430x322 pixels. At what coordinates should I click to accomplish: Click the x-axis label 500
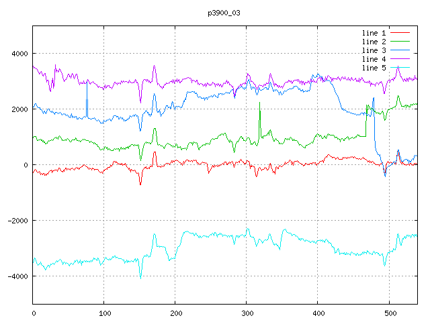point(390,313)
